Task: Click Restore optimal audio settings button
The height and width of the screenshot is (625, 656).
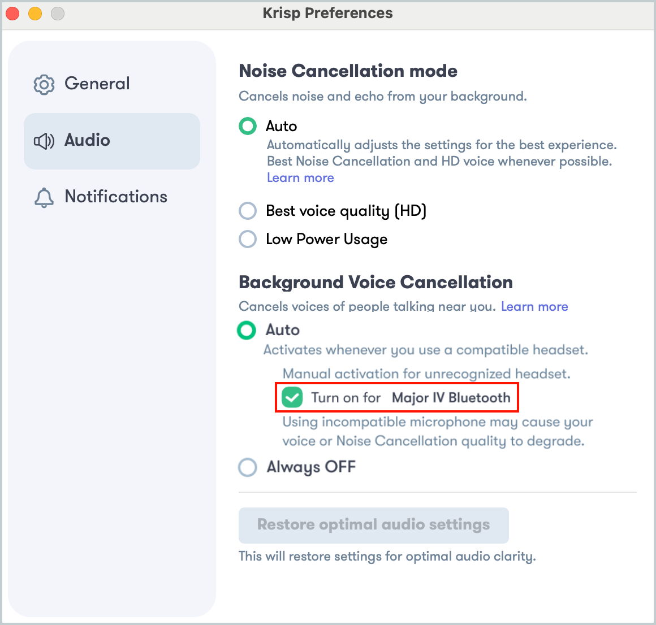Action: pyautogui.click(x=374, y=525)
